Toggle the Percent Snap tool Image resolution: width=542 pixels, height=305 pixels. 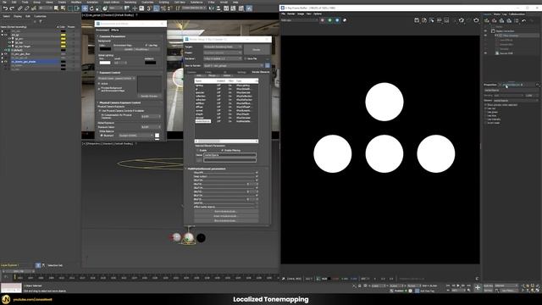[163, 8]
